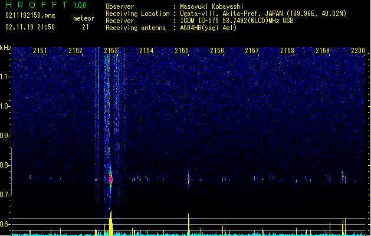Click the kHz axis unit label
Image resolution: width=371 pixels, height=236 pixels.
(x=5, y=48)
